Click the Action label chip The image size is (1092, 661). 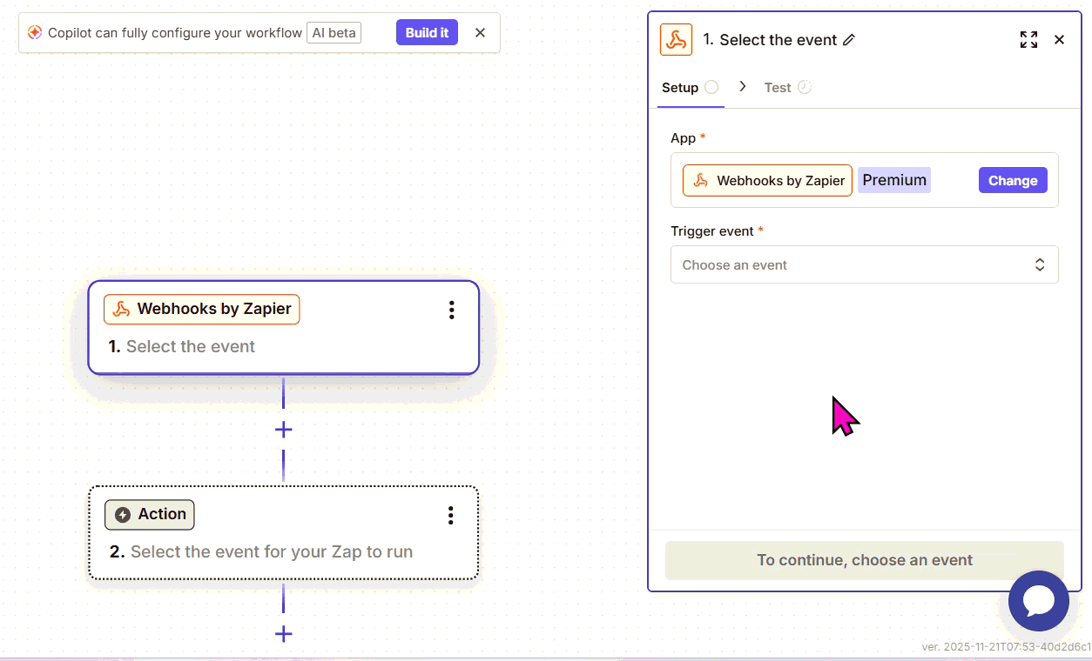(150, 515)
